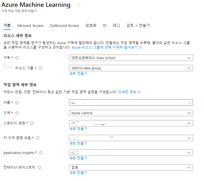Click the Azure Machine Learning title

(x=36, y=5)
